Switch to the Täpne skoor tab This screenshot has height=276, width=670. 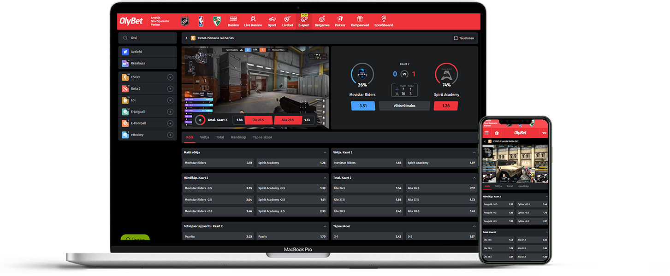point(262,137)
